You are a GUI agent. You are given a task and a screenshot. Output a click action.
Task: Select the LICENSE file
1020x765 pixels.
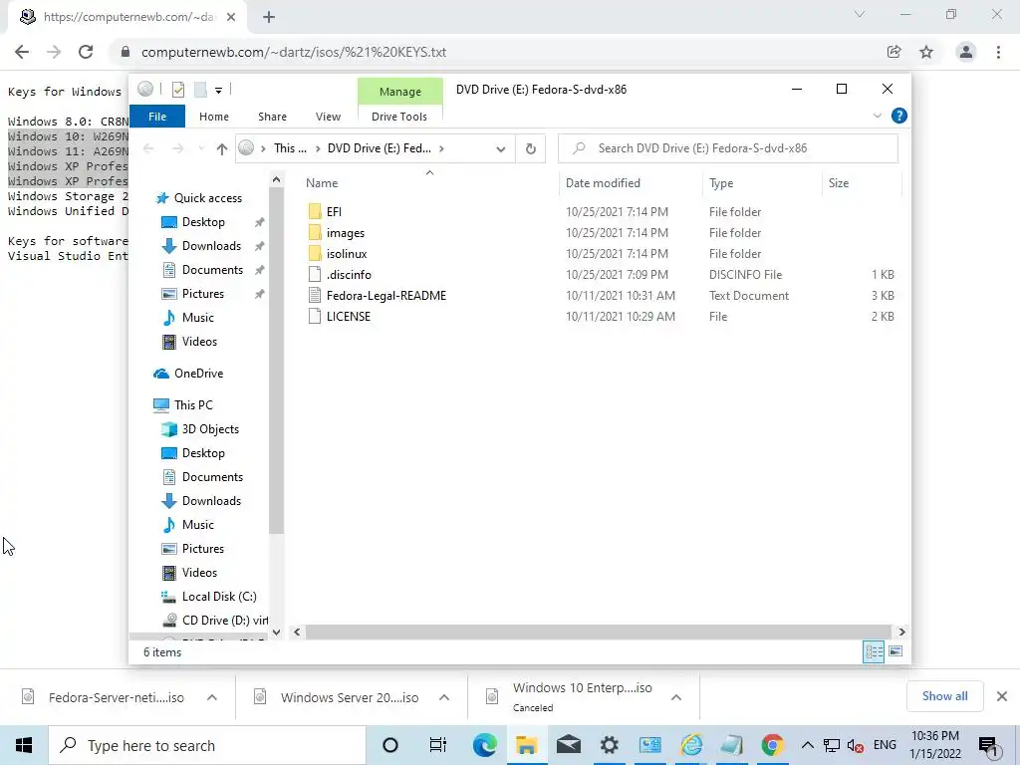click(x=349, y=316)
